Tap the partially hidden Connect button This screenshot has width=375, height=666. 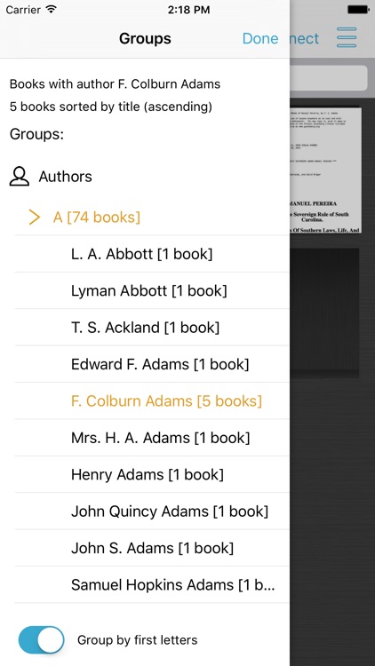[x=305, y=38]
